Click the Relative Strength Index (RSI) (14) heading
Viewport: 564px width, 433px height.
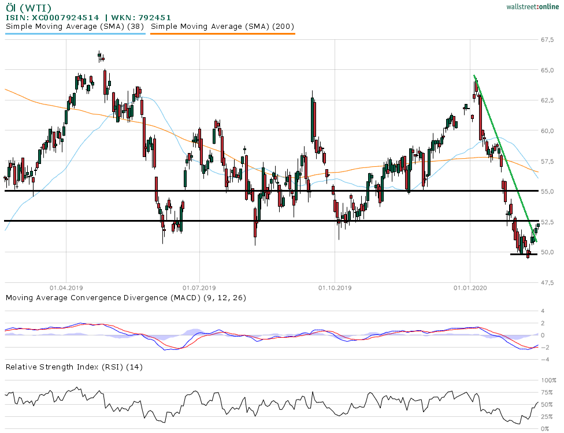pos(74,367)
